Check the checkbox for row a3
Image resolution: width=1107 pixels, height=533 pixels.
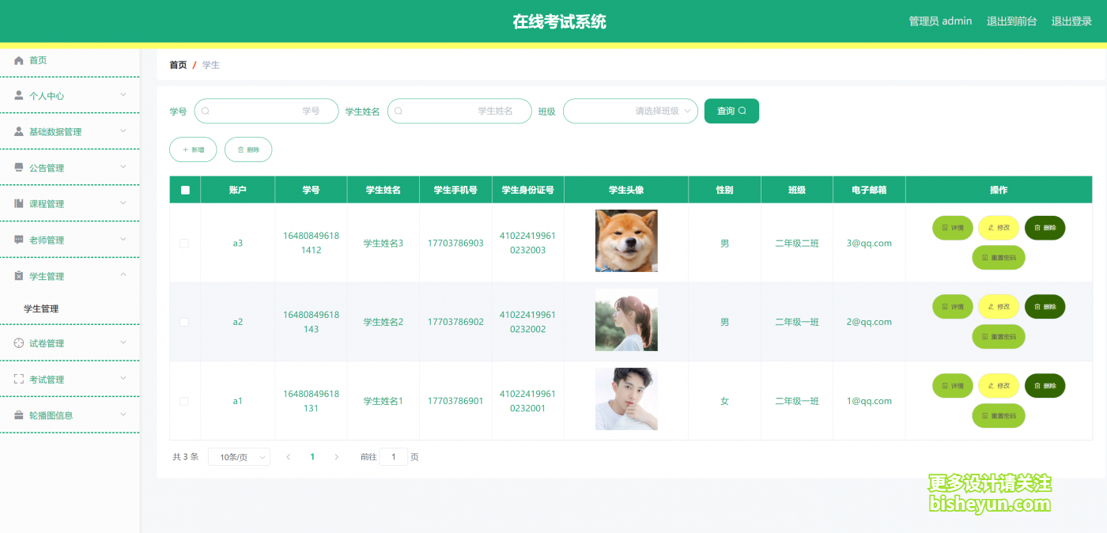pyautogui.click(x=184, y=244)
